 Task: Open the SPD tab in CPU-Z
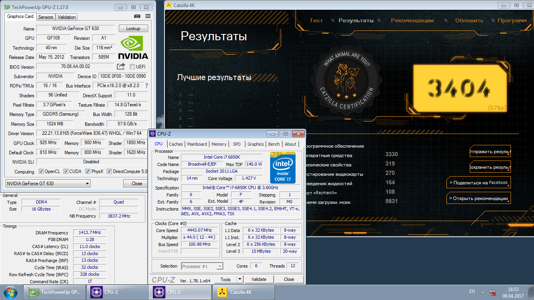(237, 144)
